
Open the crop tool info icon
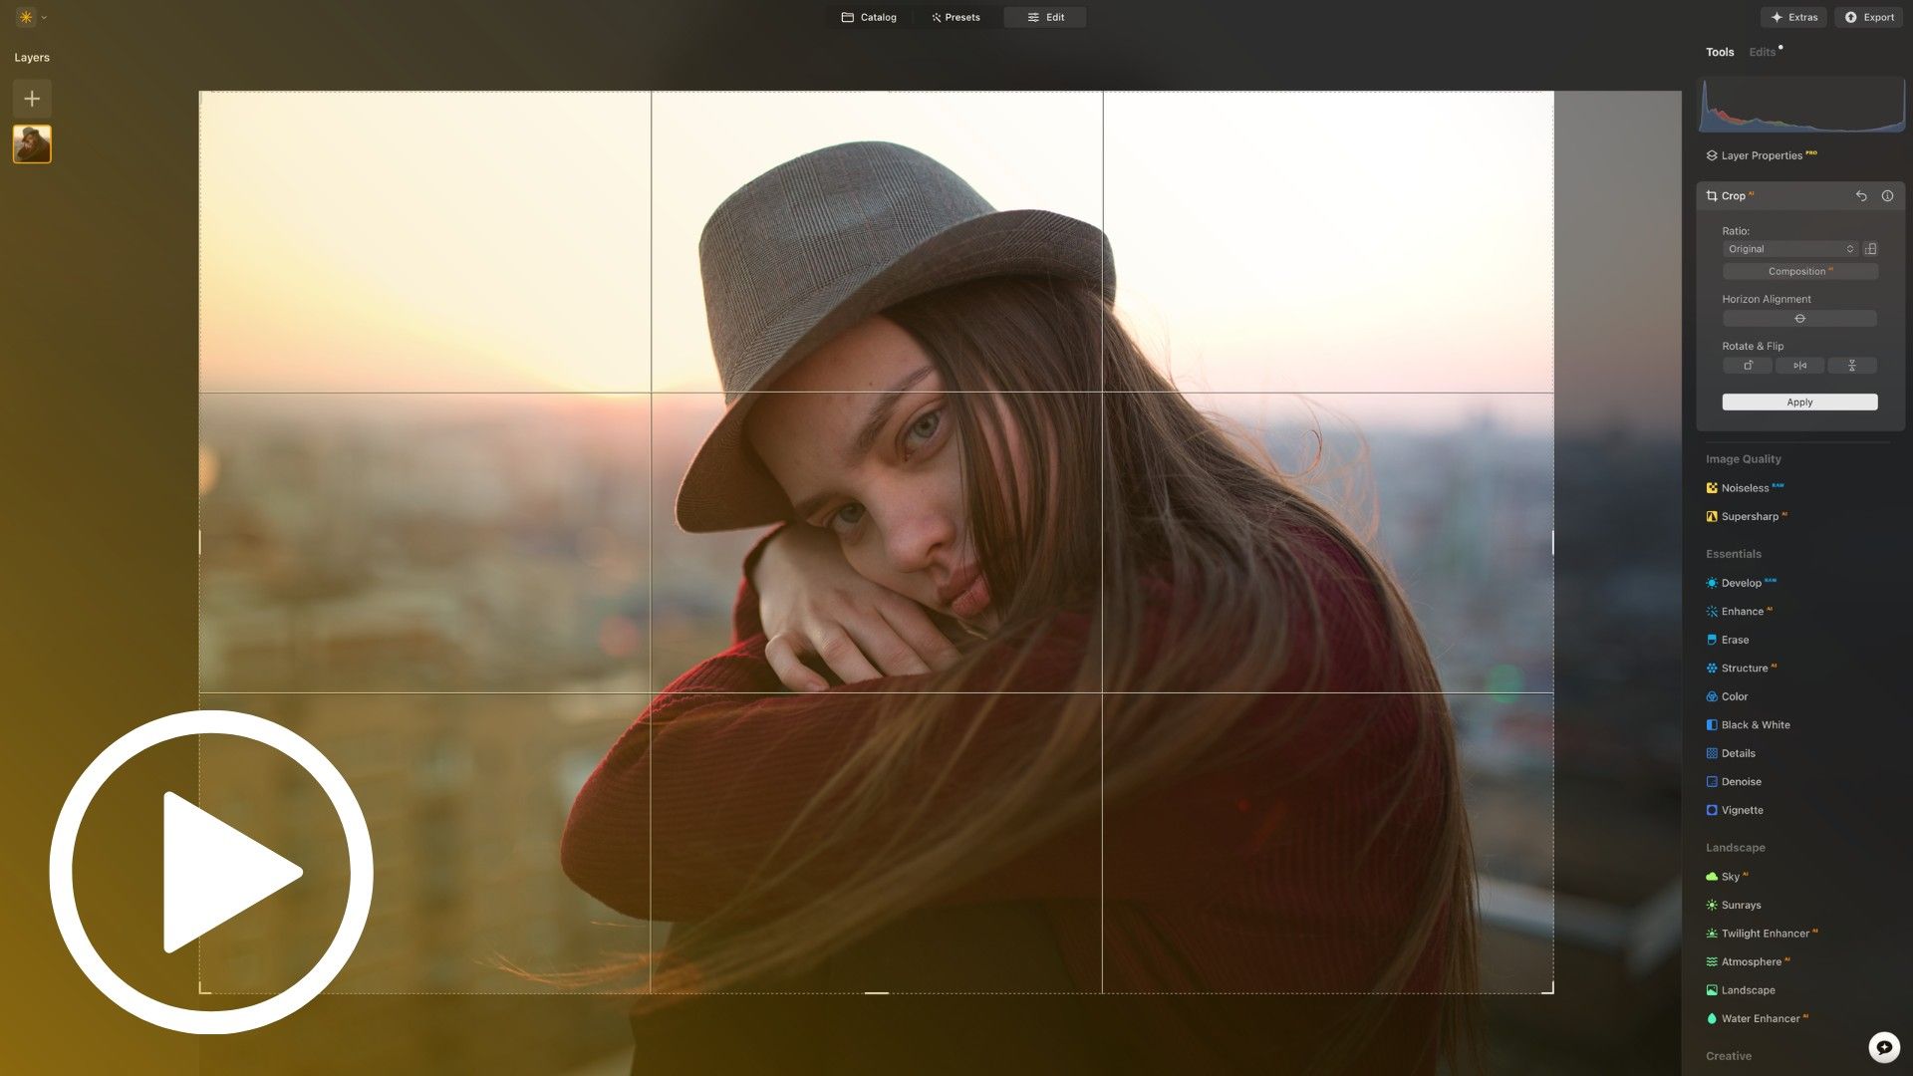1887,196
